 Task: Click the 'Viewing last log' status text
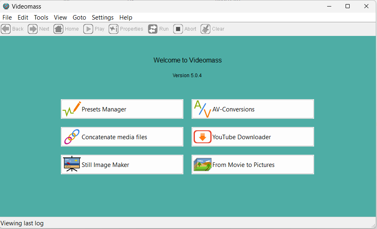coord(22,223)
